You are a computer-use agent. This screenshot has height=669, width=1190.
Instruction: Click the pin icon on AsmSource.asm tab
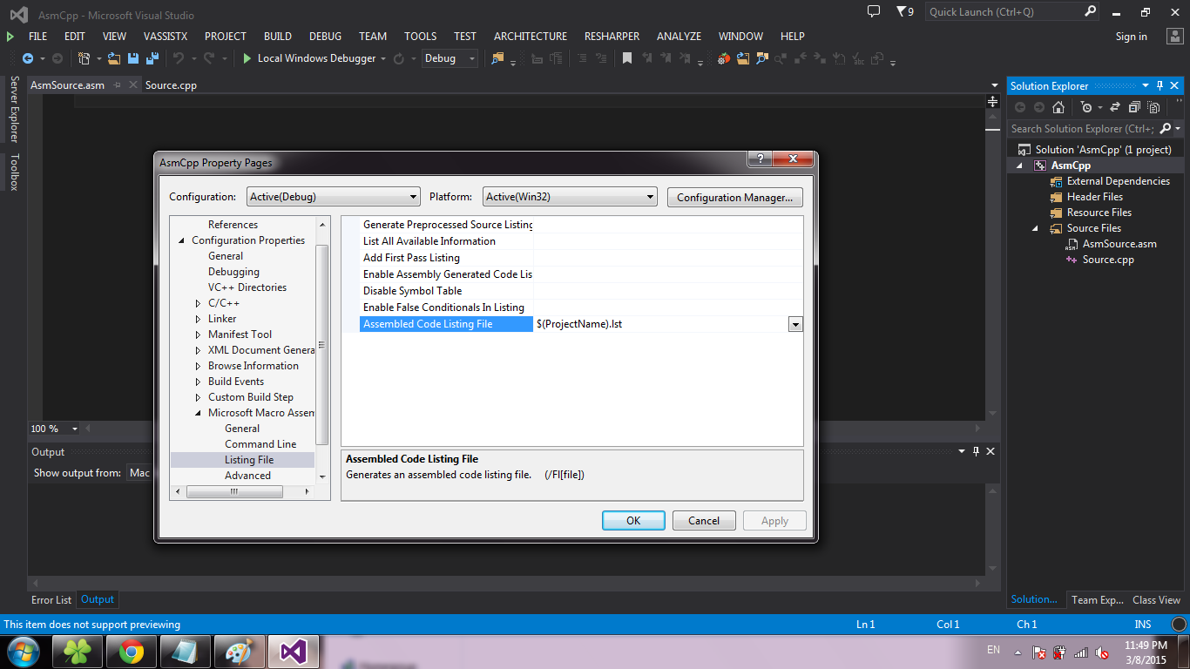pyautogui.click(x=117, y=84)
